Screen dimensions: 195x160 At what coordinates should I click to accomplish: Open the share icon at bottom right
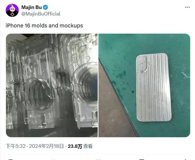click(185, 159)
